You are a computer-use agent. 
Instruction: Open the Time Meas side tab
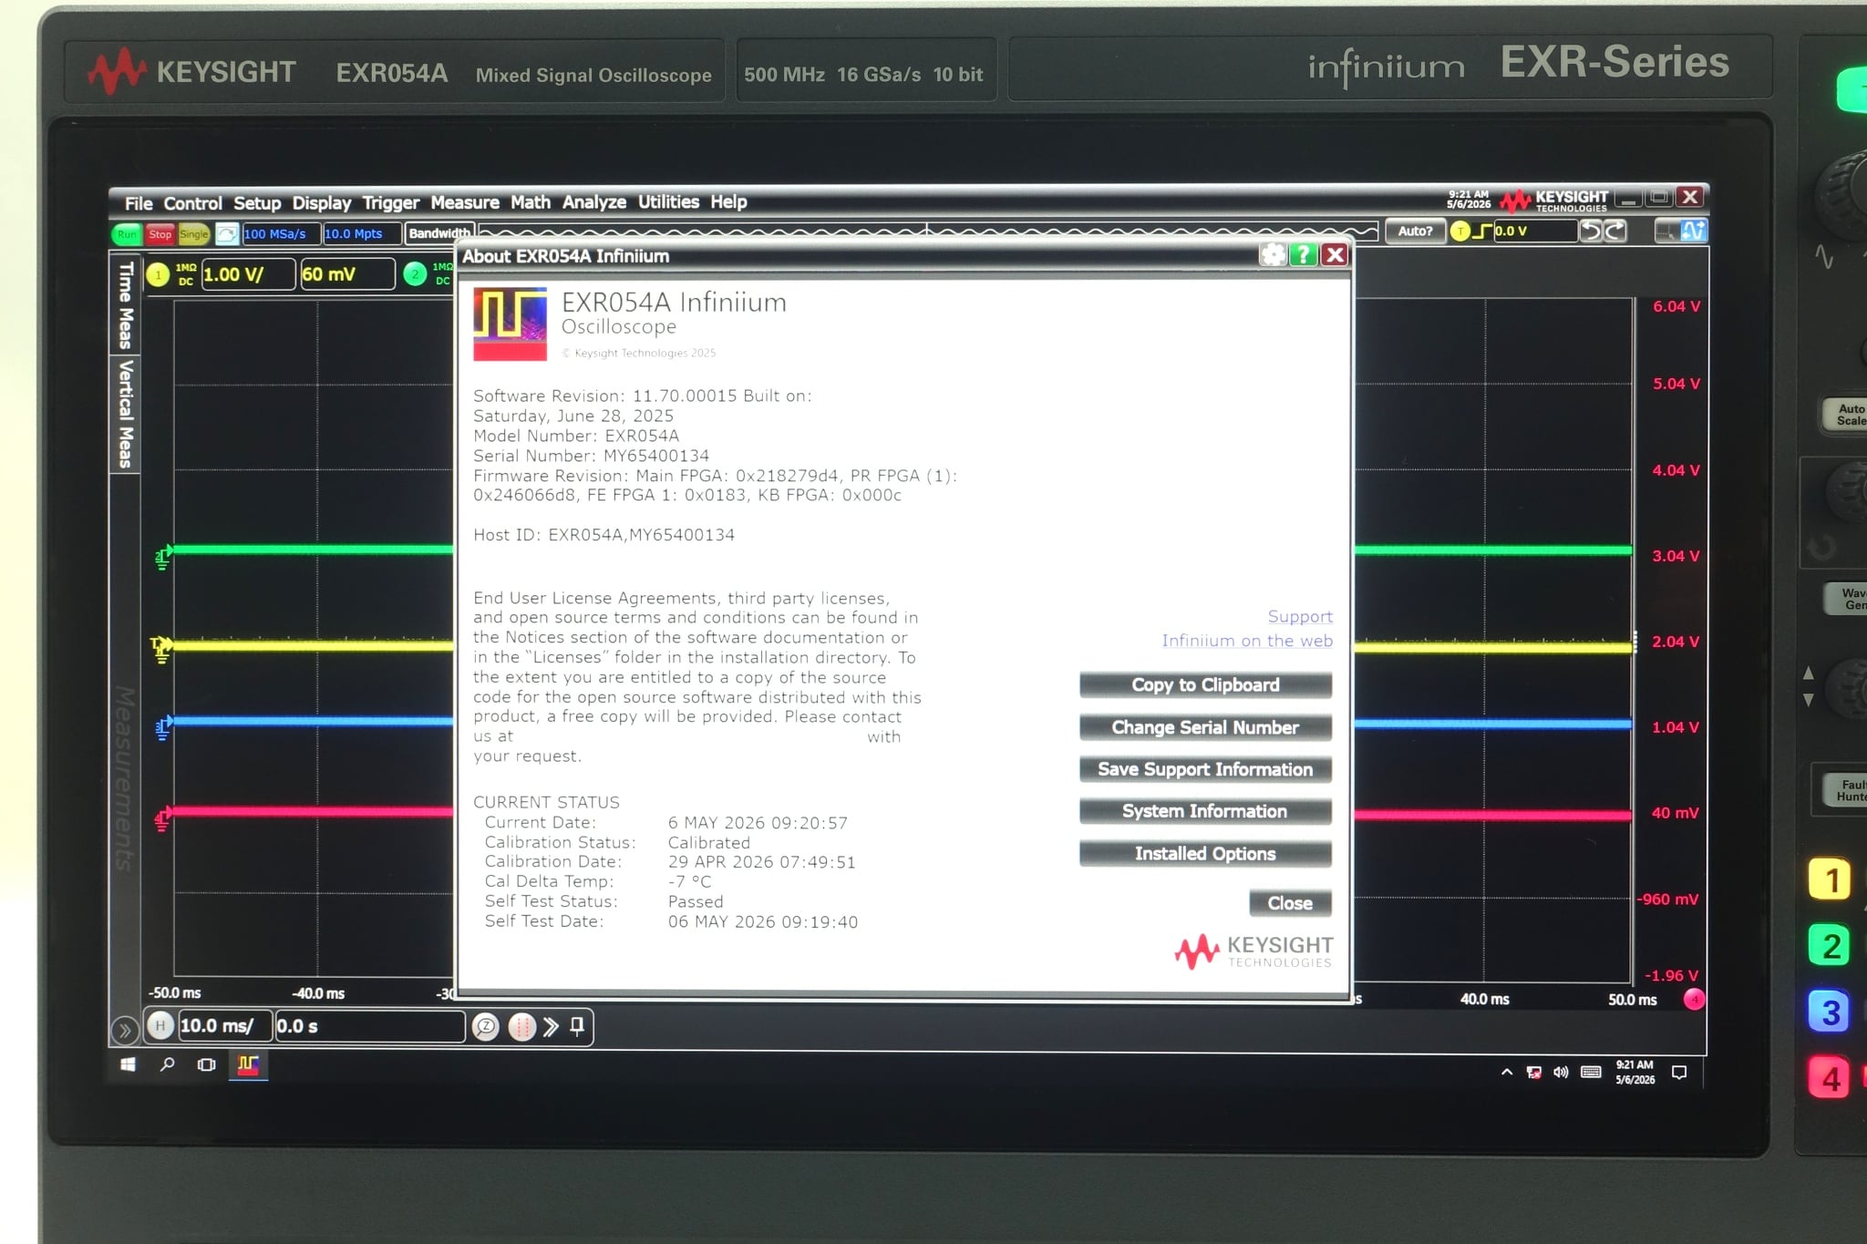pos(125,304)
